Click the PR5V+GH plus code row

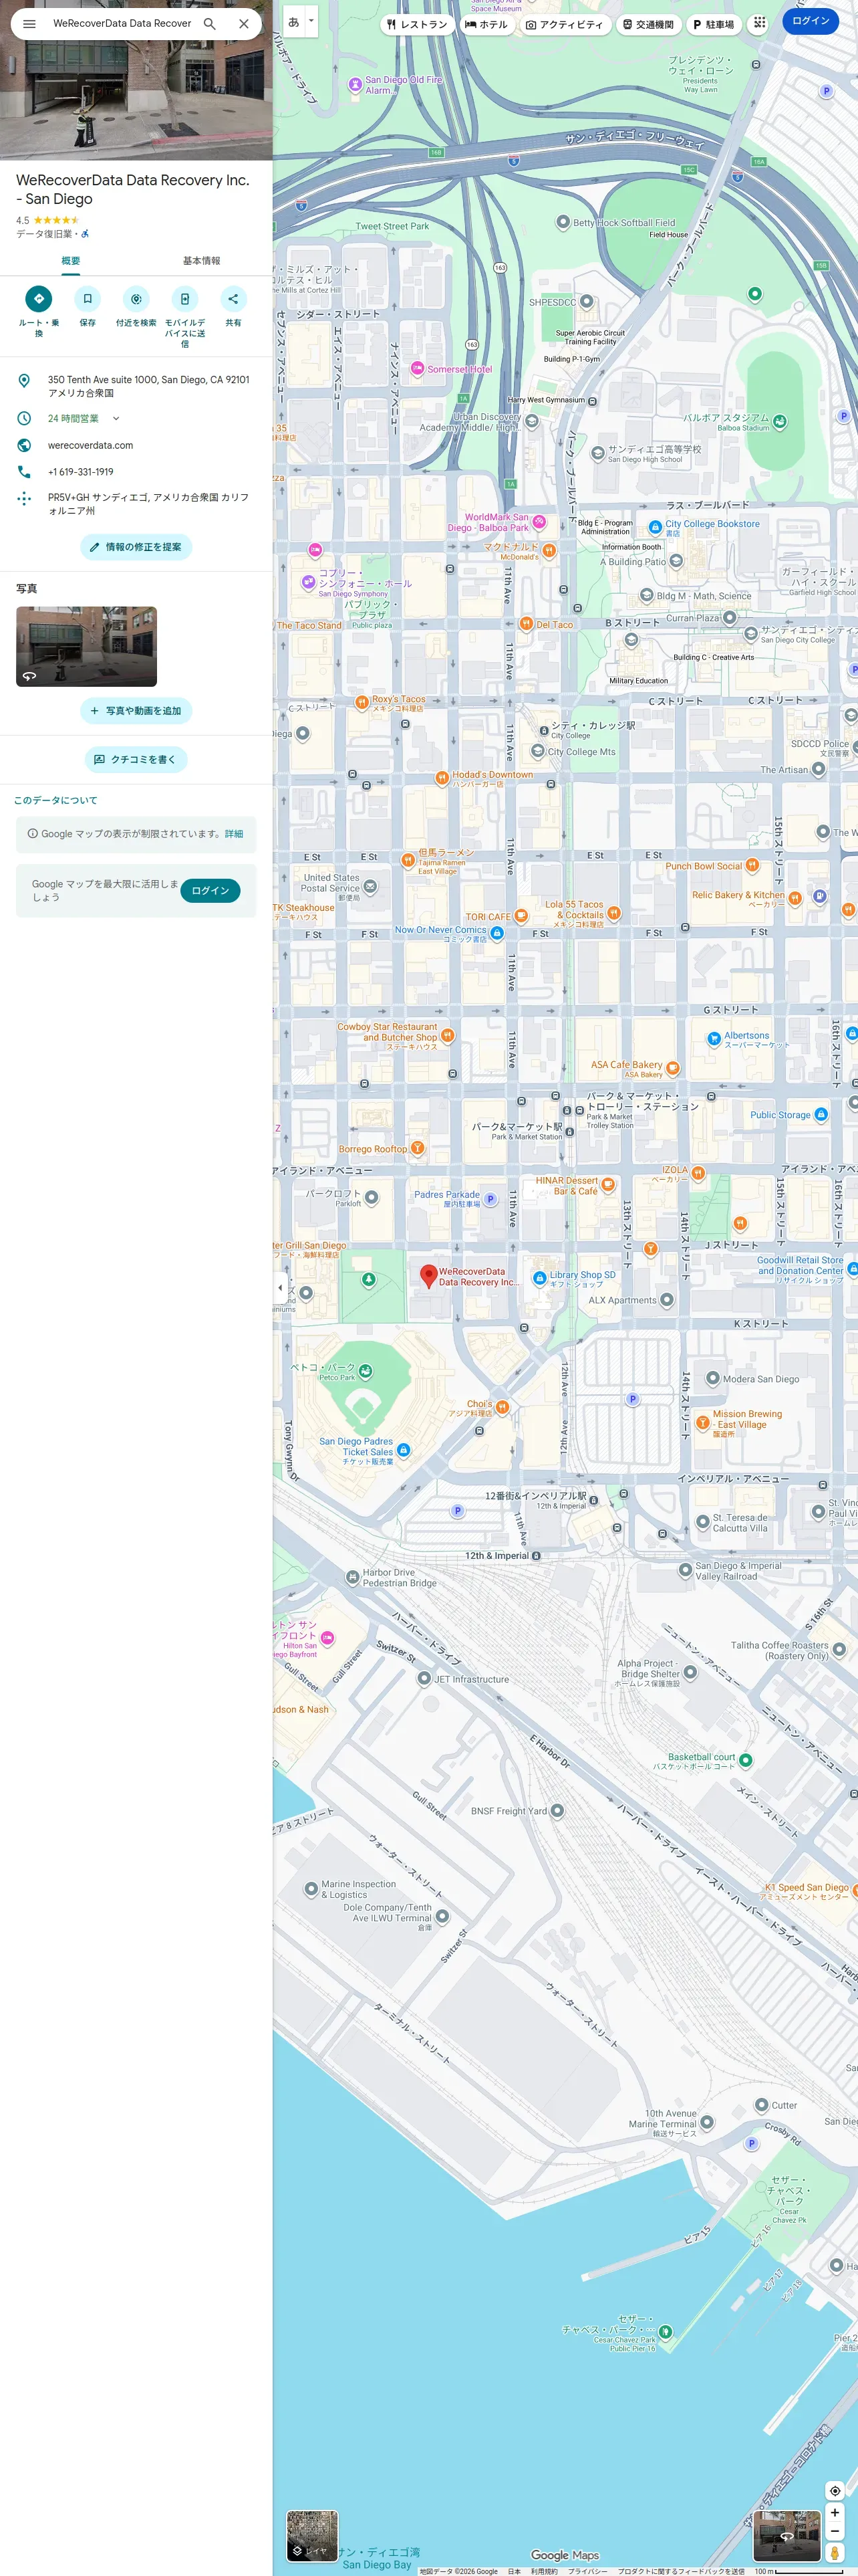pyautogui.click(x=136, y=503)
